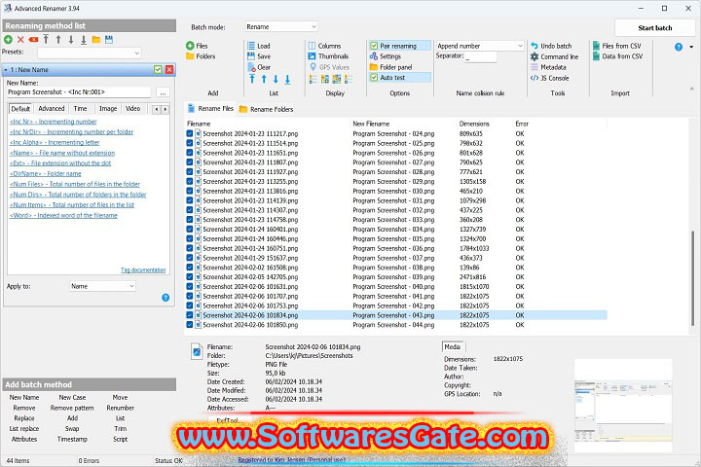This screenshot has height=467, width=701.
Task: Click the Columns display icon
Action: tap(312, 46)
